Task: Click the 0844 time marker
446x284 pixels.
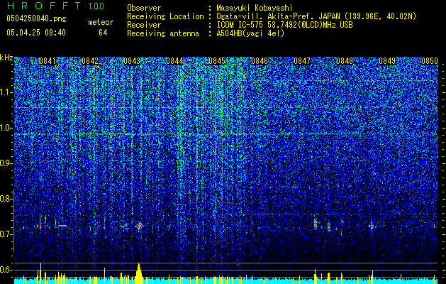Action: [x=174, y=61]
